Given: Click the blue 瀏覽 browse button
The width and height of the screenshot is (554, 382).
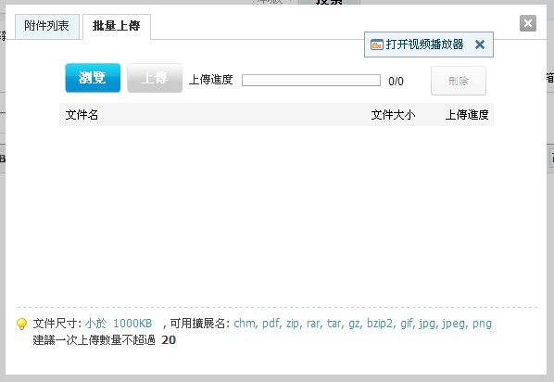Looking at the screenshot, I should pyautogui.click(x=93, y=78).
